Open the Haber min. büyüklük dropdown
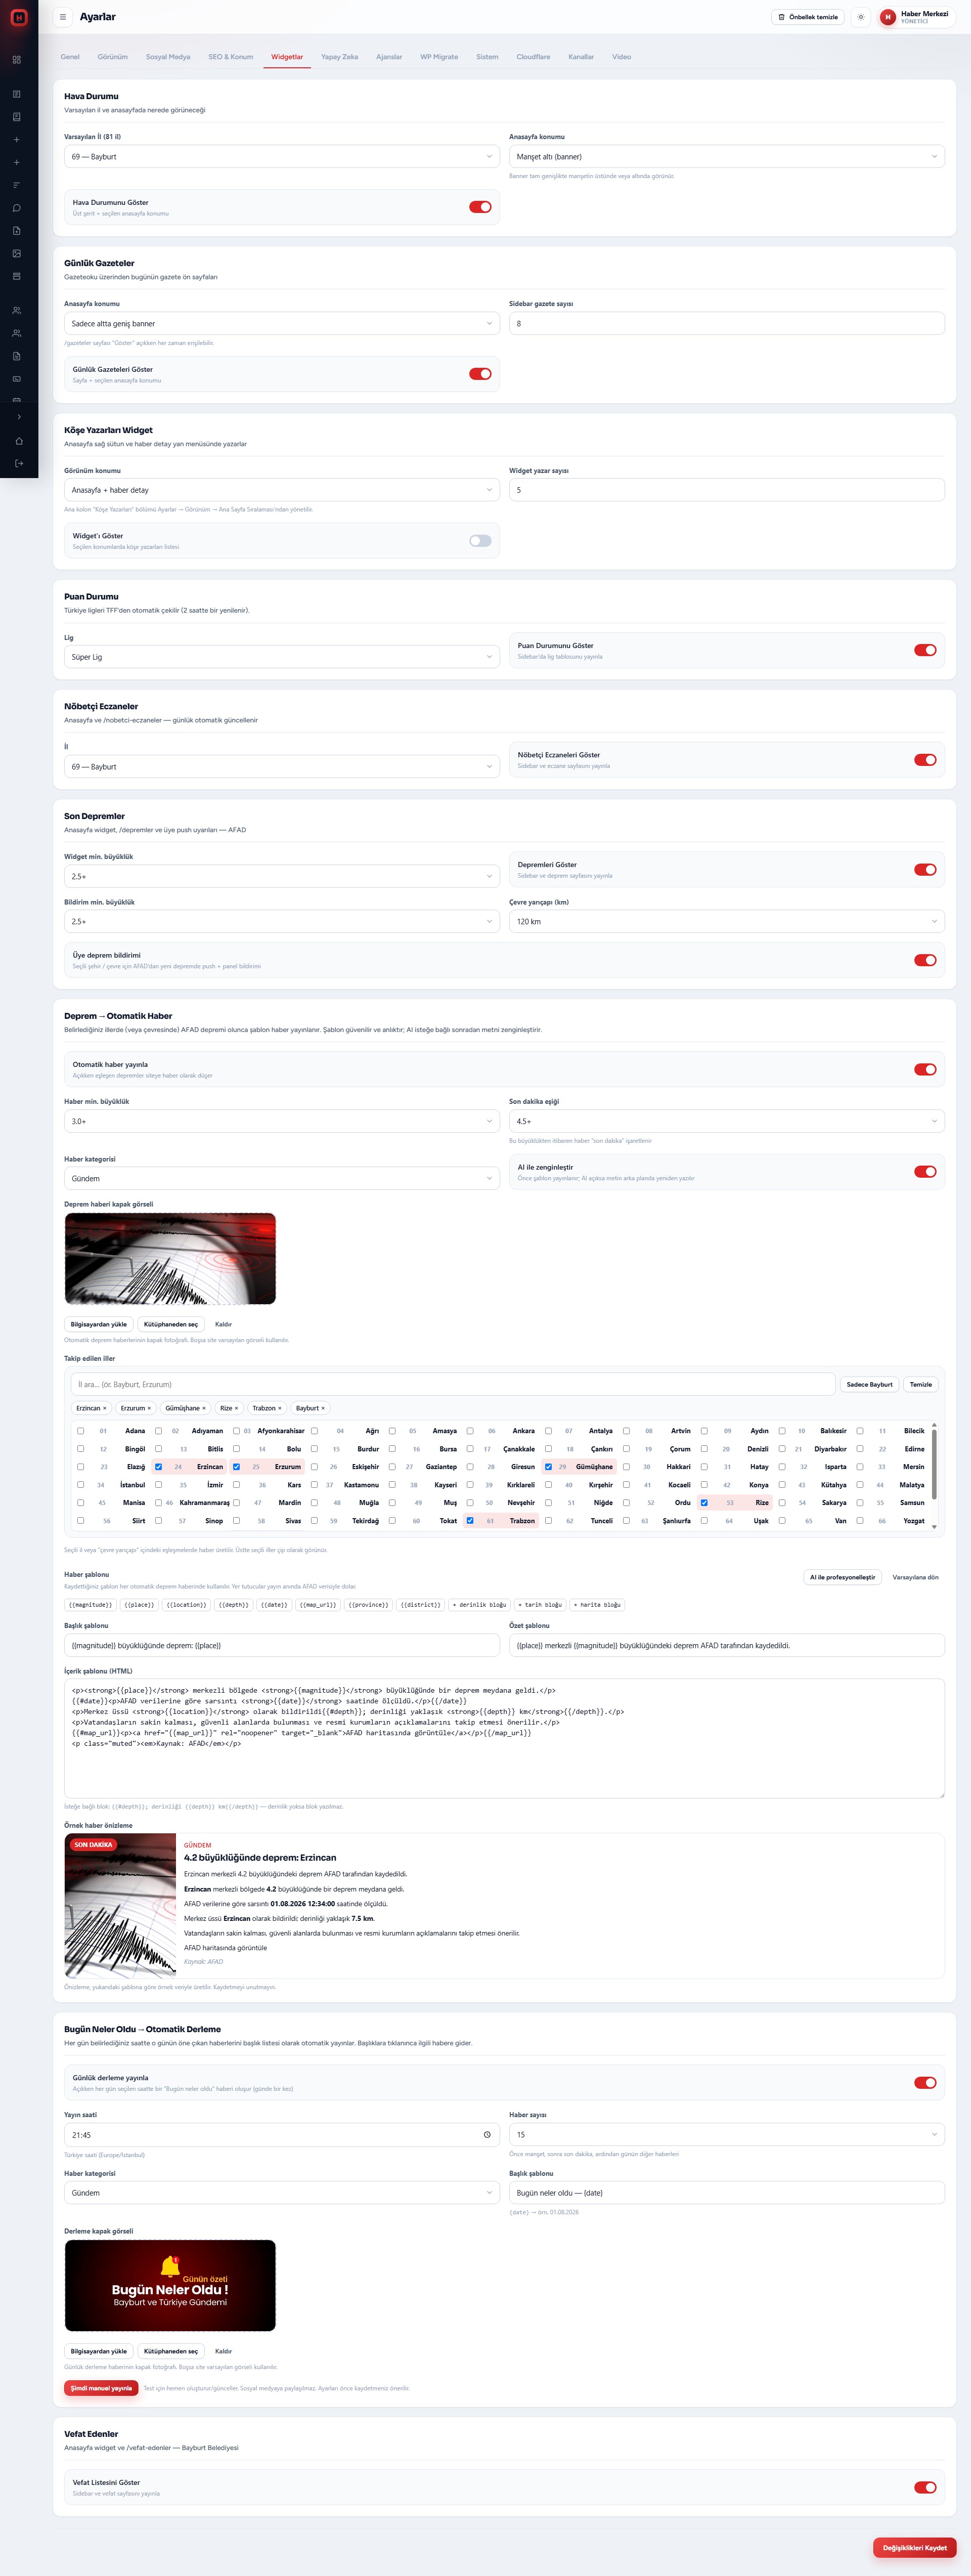This screenshot has height=2576, width=971. click(x=282, y=1121)
